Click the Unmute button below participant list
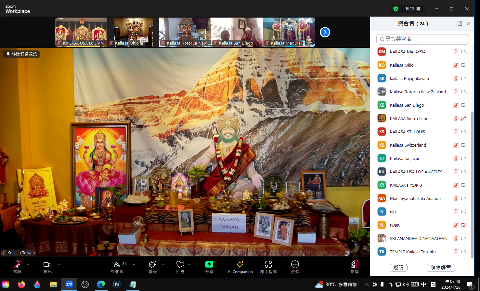The image size is (480, 291). (x=440, y=267)
